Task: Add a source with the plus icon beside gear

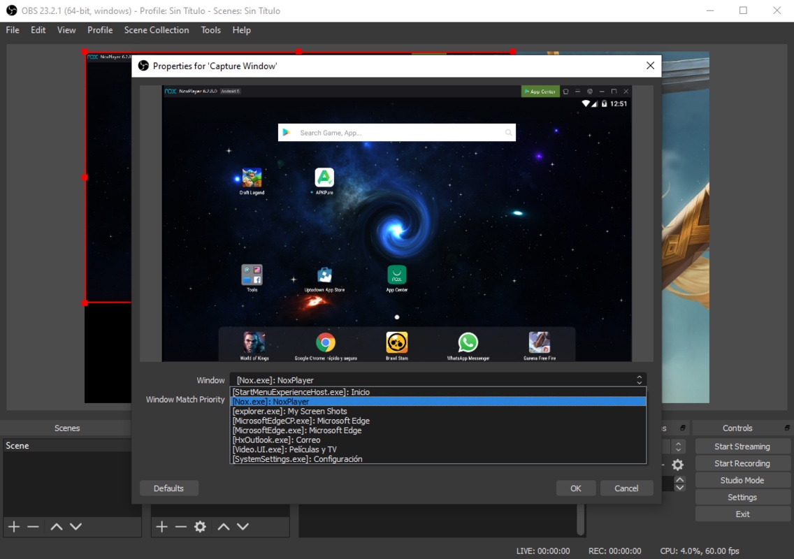Action: (161, 527)
